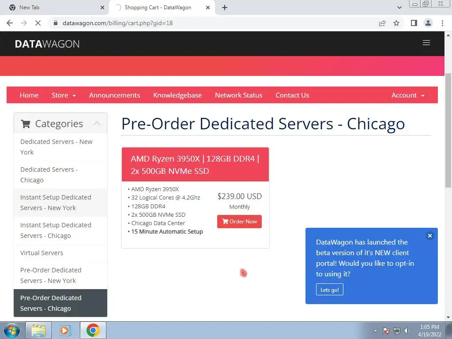Open the tab search chevron
The height and width of the screenshot is (339, 452).
point(399,8)
